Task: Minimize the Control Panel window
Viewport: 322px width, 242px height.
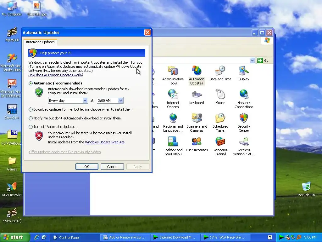Action: (254, 33)
